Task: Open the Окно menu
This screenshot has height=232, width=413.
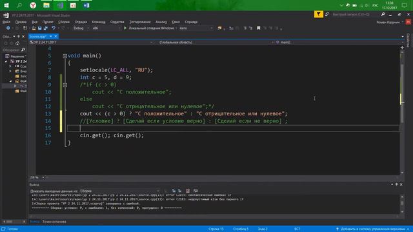Action: point(176,22)
